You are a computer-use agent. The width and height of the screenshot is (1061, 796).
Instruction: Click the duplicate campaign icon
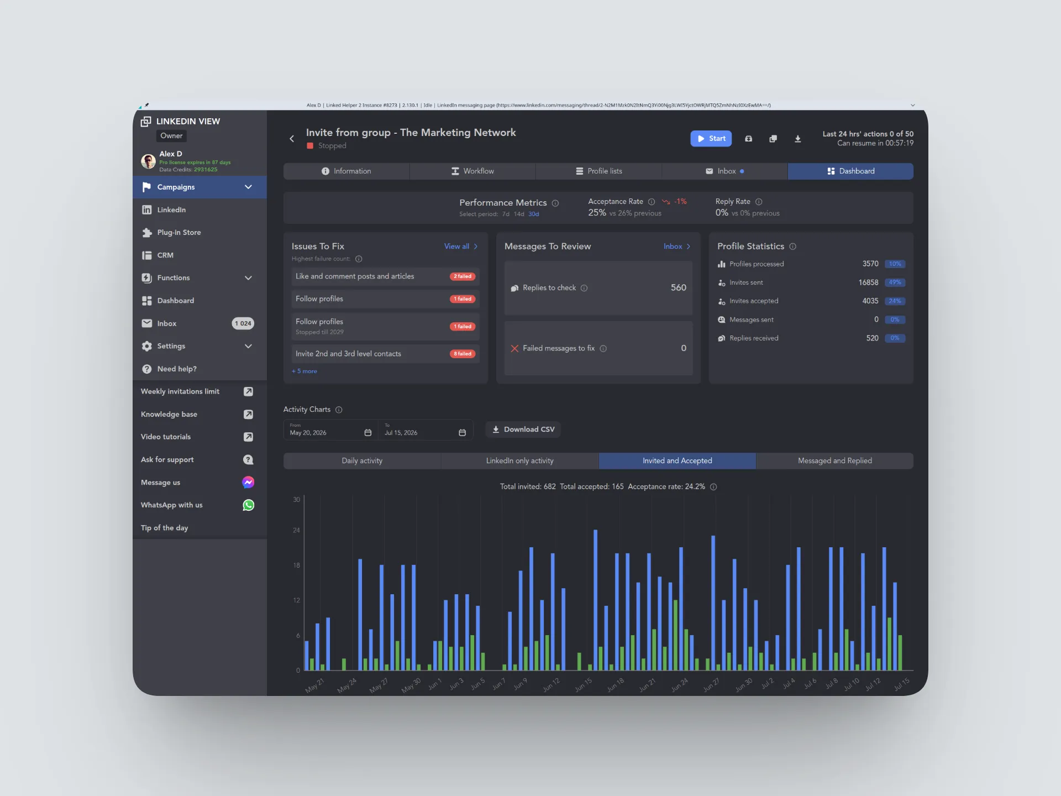click(773, 139)
